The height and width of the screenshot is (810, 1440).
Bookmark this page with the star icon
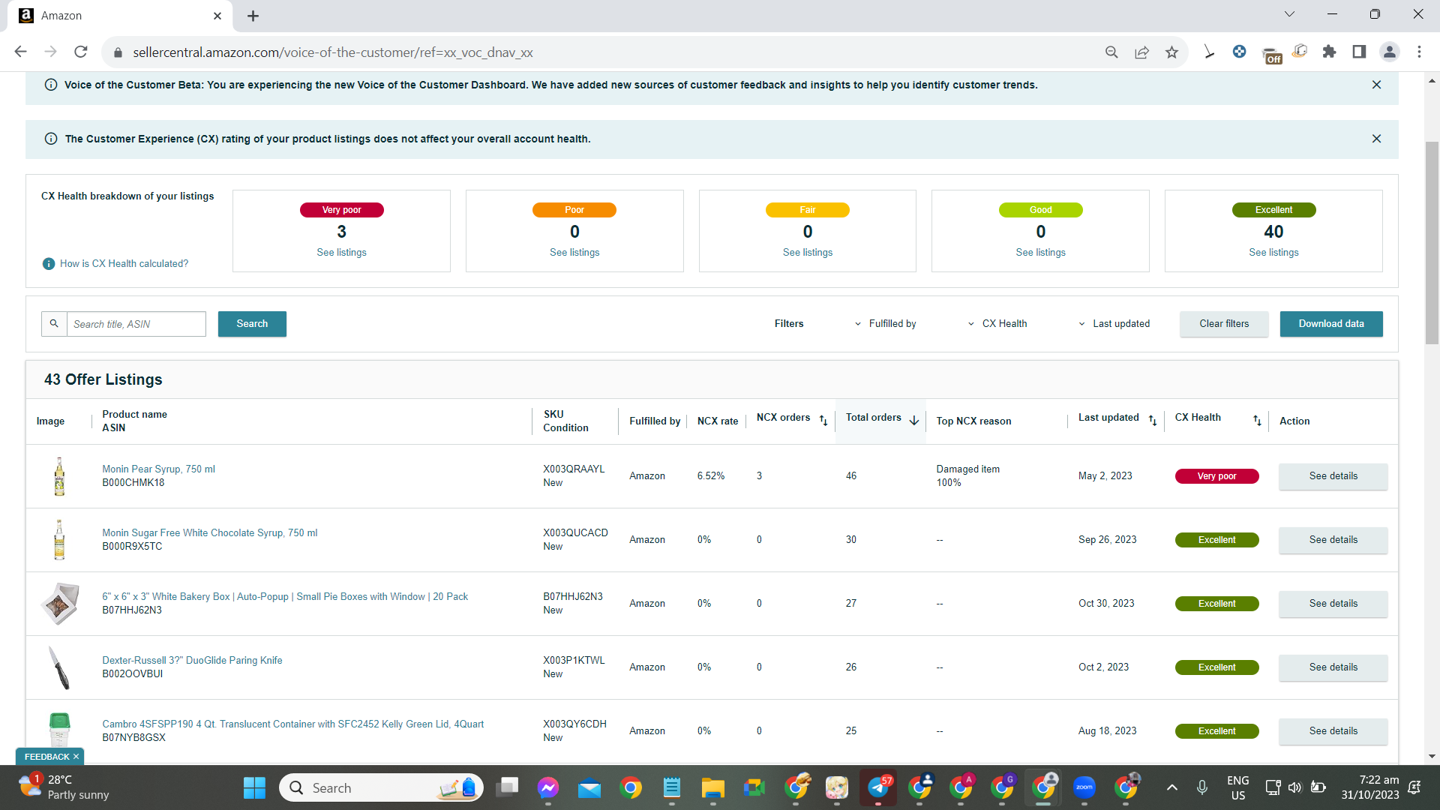pyautogui.click(x=1171, y=52)
